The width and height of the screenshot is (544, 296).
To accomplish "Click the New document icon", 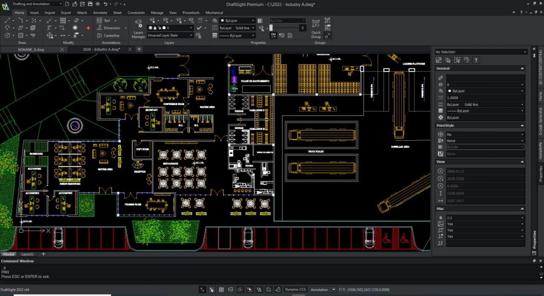I will pyautogui.click(x=68, y=4).
